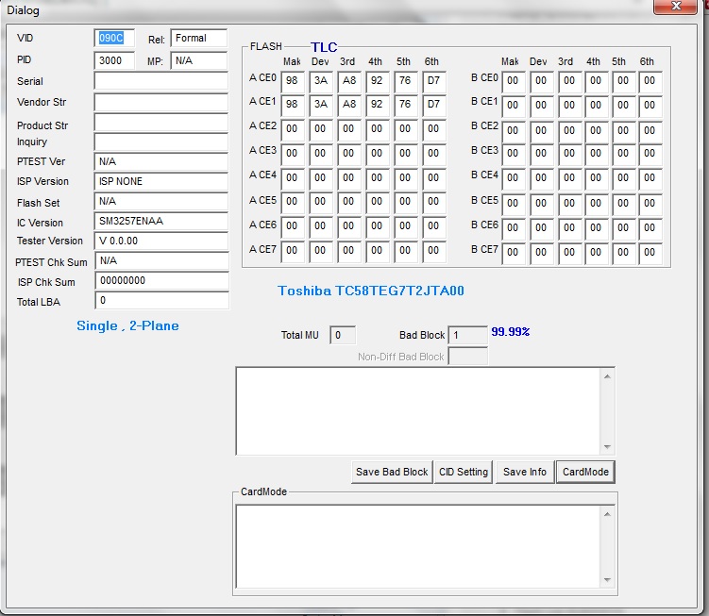
Task: Click the CardMode button
Action: [x=585, y=472]
